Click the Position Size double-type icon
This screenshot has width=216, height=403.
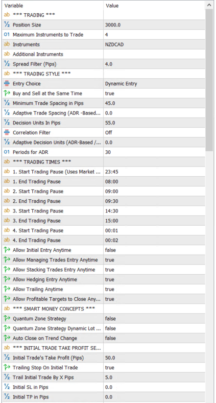tap(7, 25)
